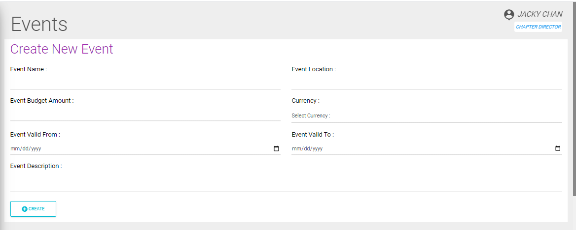Open the Jacky Chan profile name

[540, 14]
